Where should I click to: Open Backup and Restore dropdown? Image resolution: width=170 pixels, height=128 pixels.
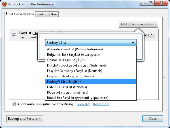pos(24,118)
